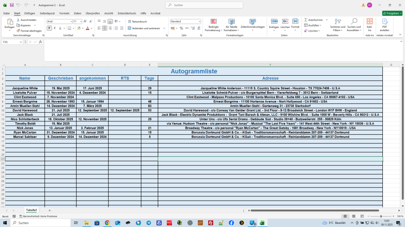This screenshot has height=227, width=405.
Task: Toggle Textumbruch wrap text
Action: coord(137,22)
